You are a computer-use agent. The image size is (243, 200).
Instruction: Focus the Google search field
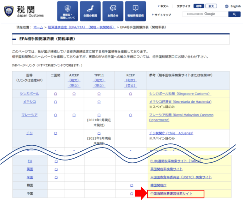(205, 14)
